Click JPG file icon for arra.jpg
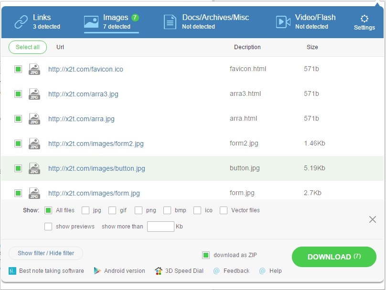Screen dimensions: 386x290 click(x=34, y=119)
